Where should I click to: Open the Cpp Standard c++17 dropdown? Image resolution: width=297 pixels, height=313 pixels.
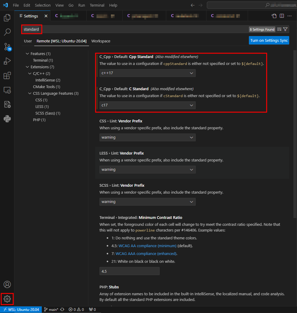pos(148,73)
